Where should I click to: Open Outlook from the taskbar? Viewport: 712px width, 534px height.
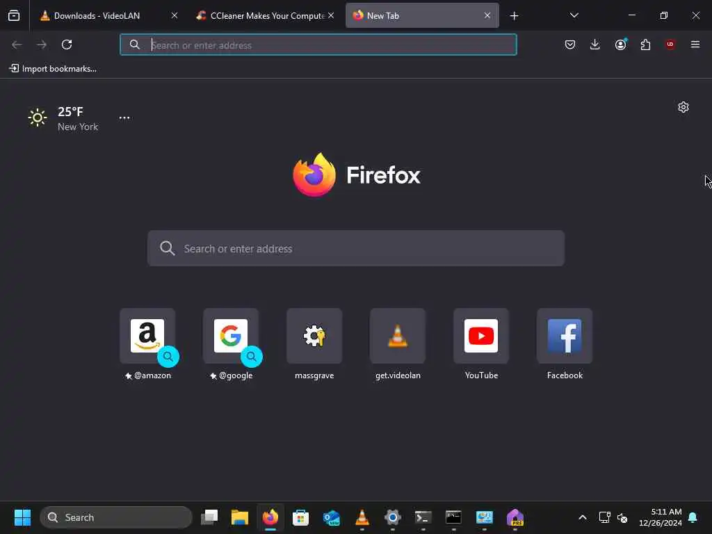(x=332, y=517)
